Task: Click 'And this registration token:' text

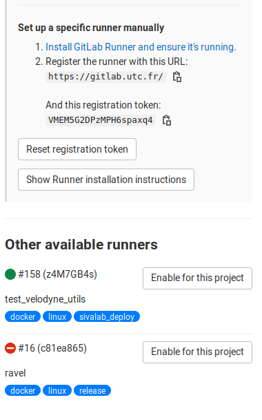Action: (103, 105)
